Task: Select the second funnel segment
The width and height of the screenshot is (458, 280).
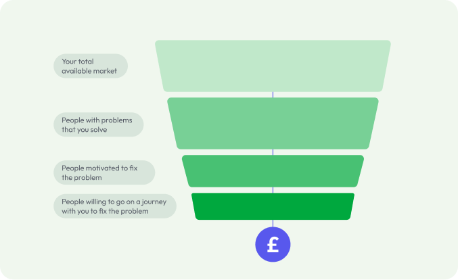Action: pos(273,123)
